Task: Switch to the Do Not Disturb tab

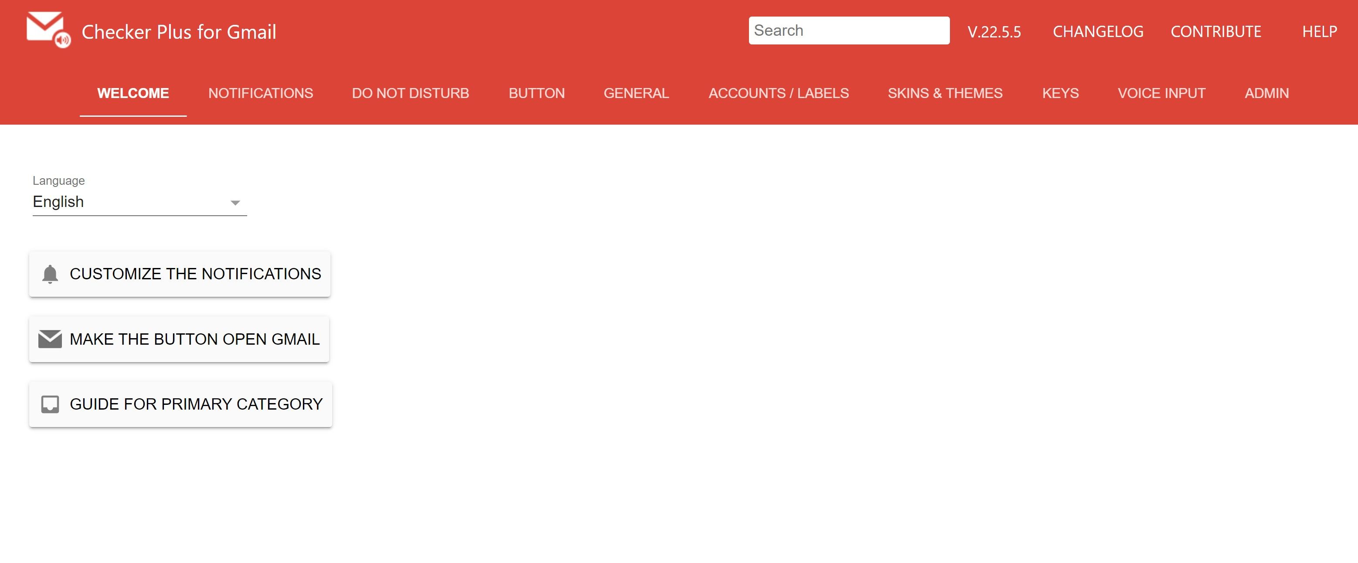Action: click(411, 93)
